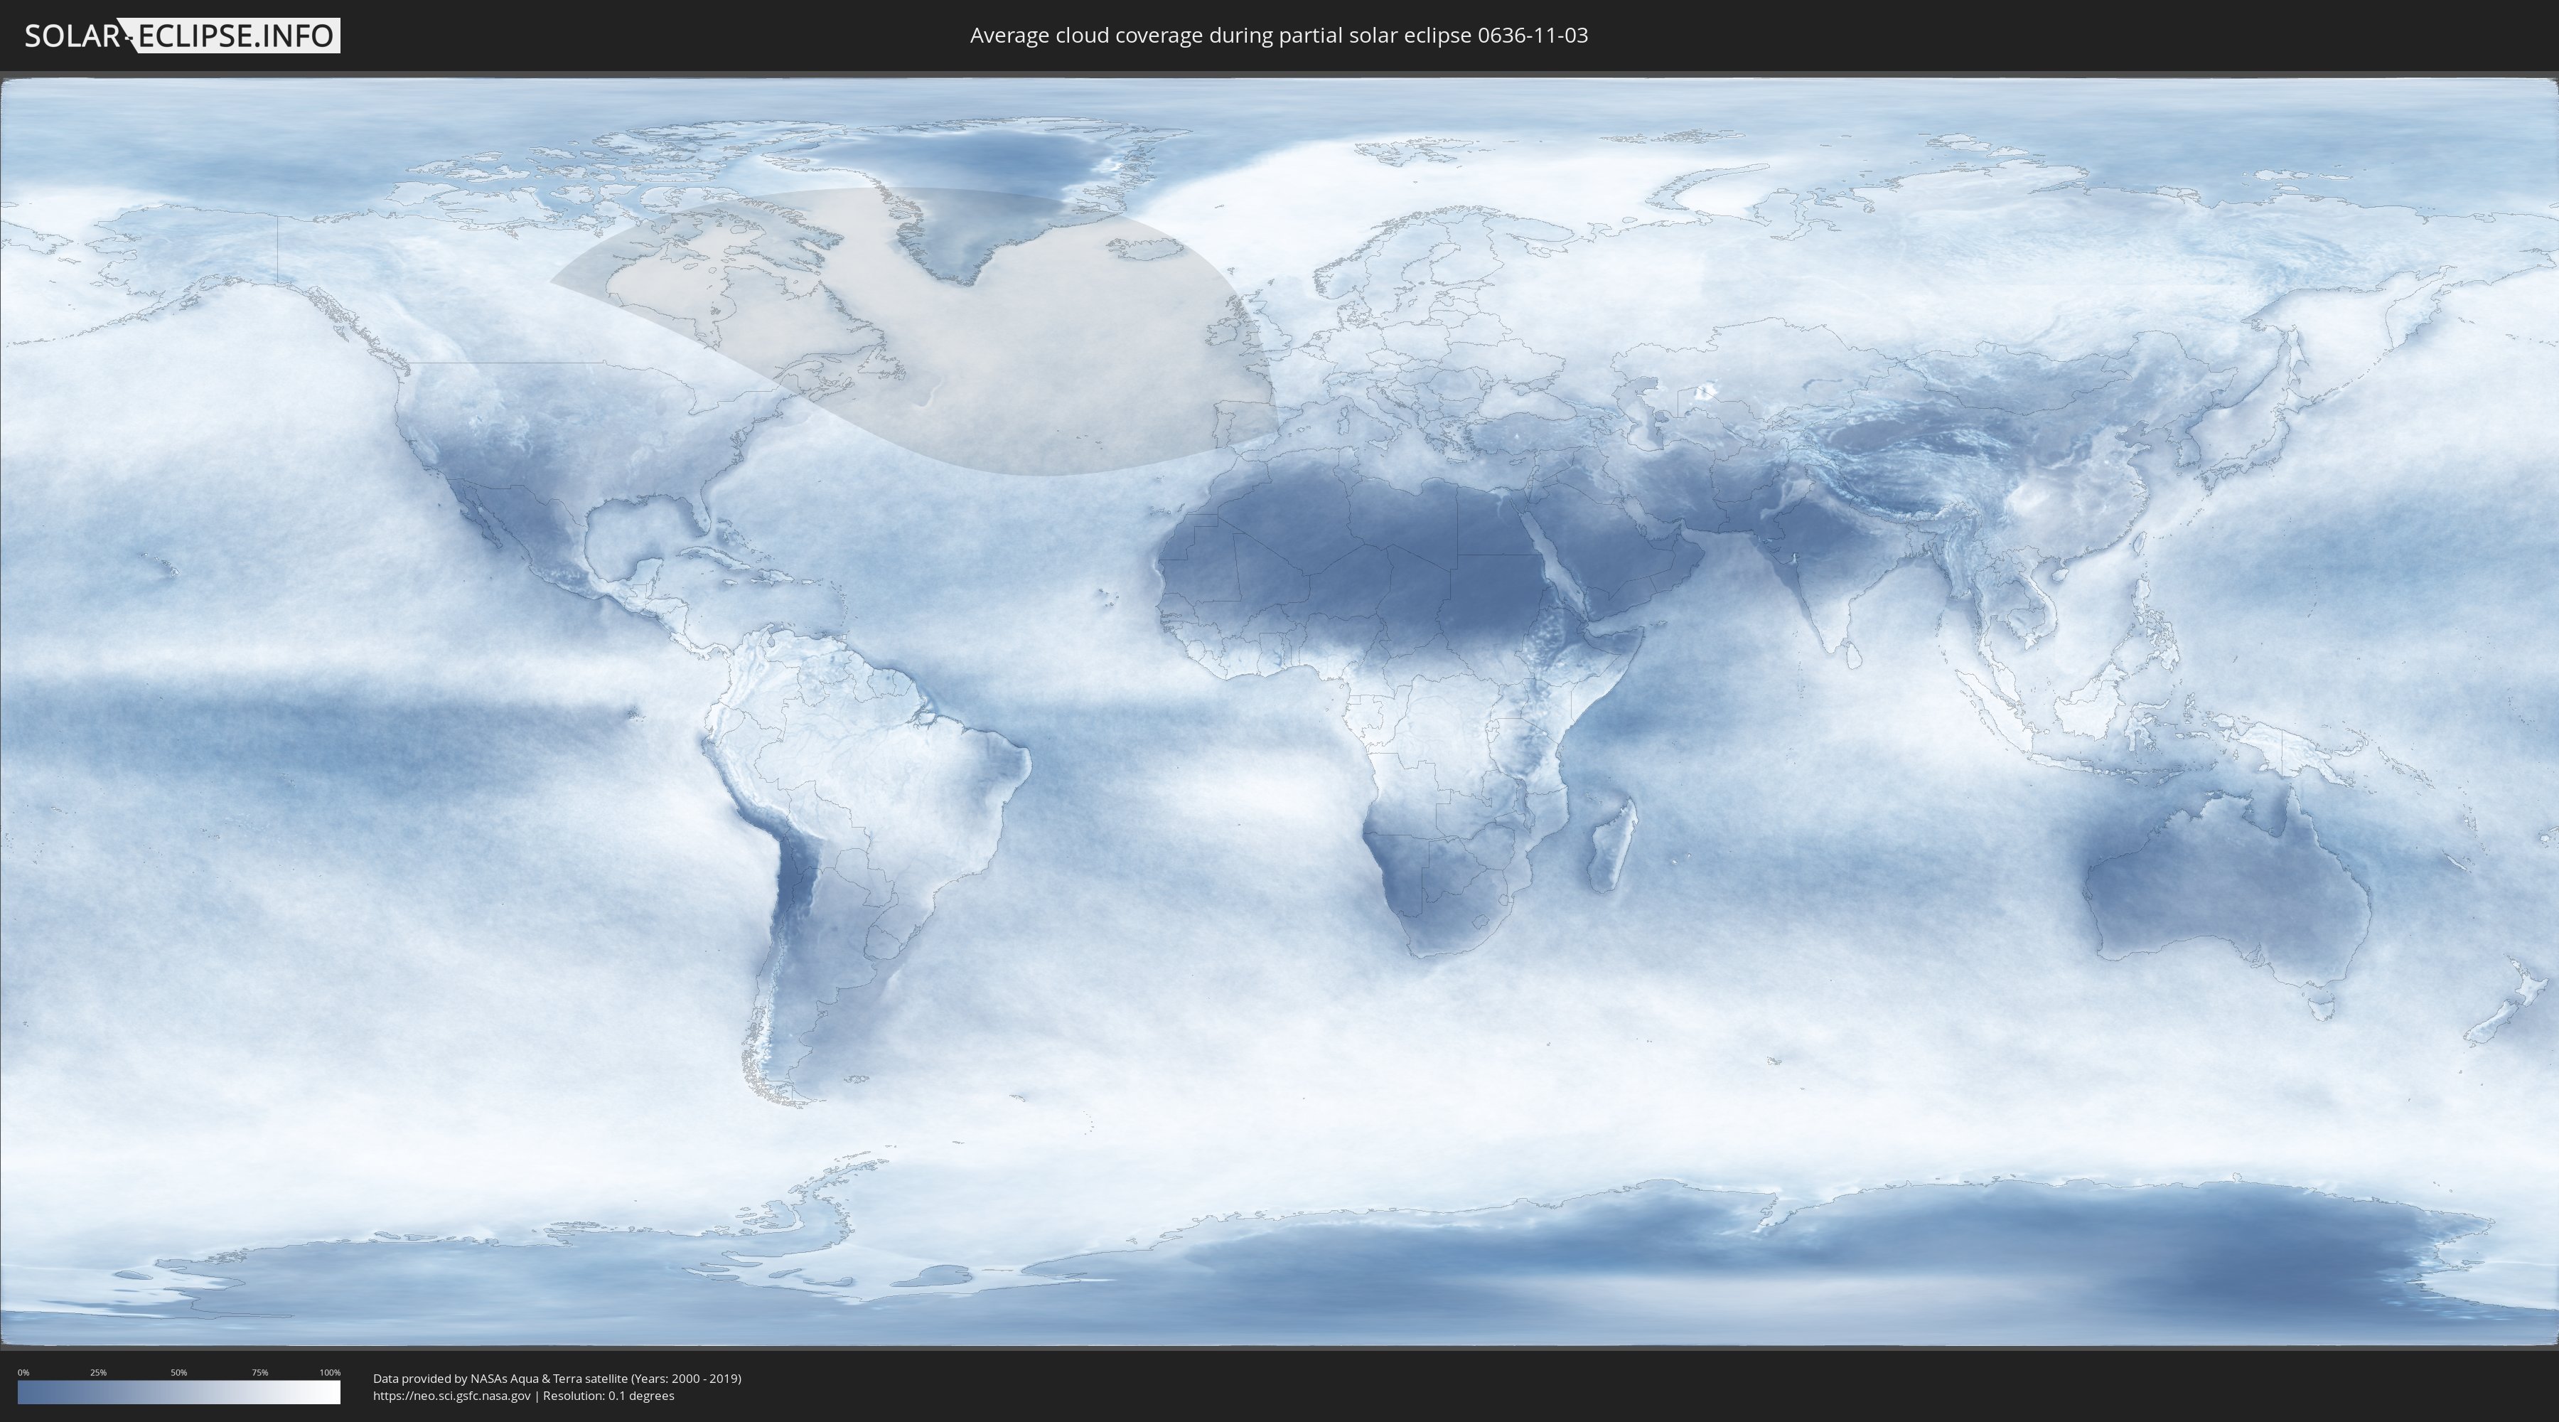Click the 75% legend label
2559x1422 pixels.
pyautogui.click(x=259, y=1372)
